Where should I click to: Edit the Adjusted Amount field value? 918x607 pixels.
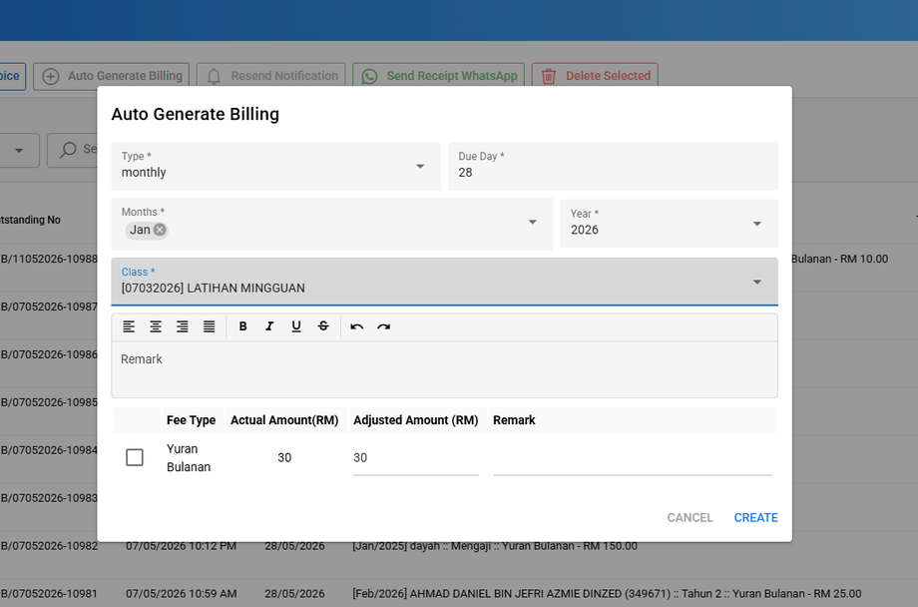click(416, 458)
